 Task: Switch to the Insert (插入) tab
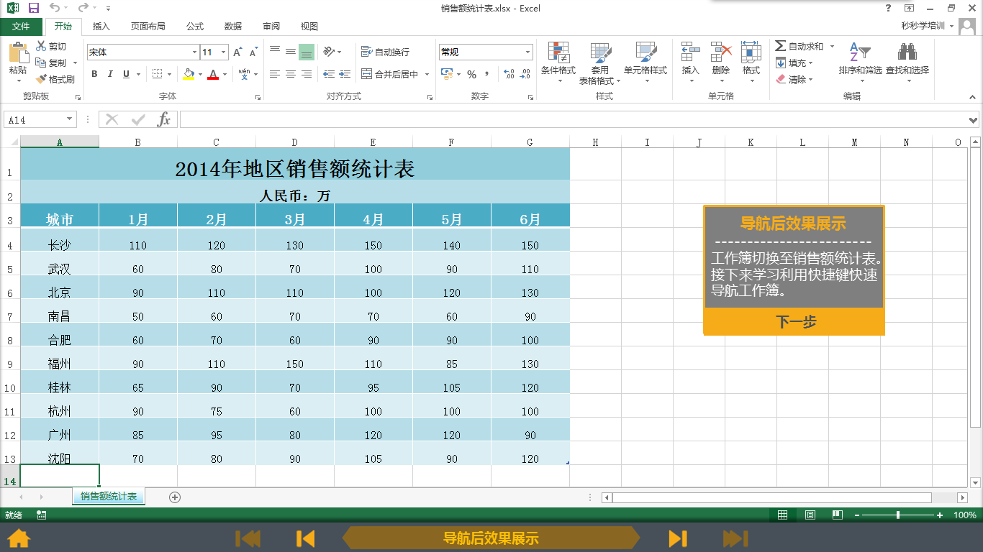[x=101, y=27]
